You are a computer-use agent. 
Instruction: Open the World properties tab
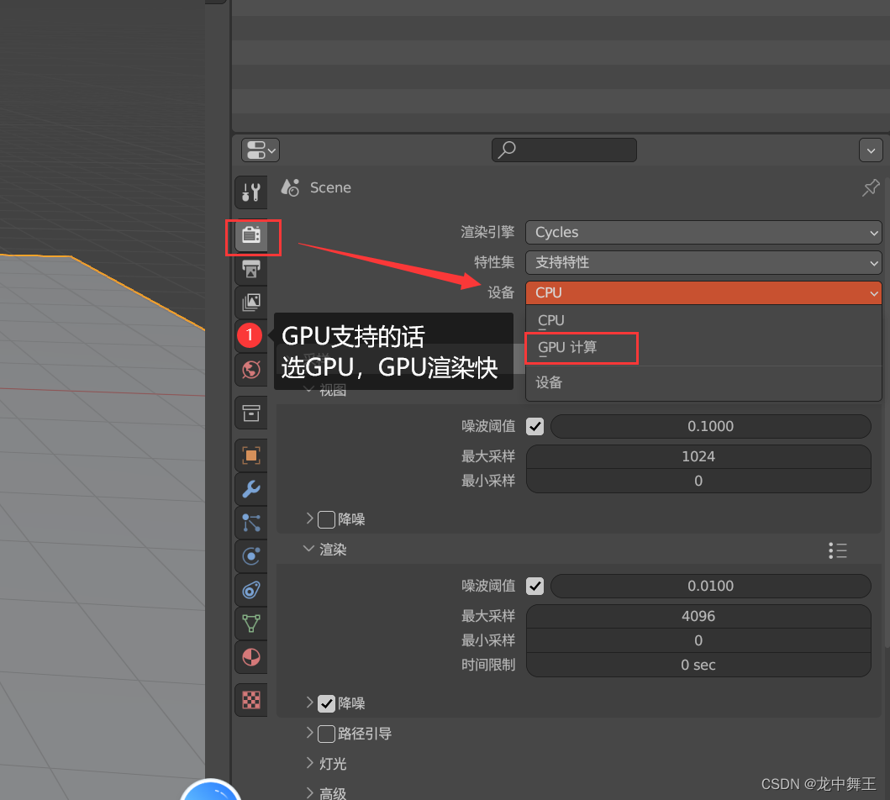click(251, 370)
